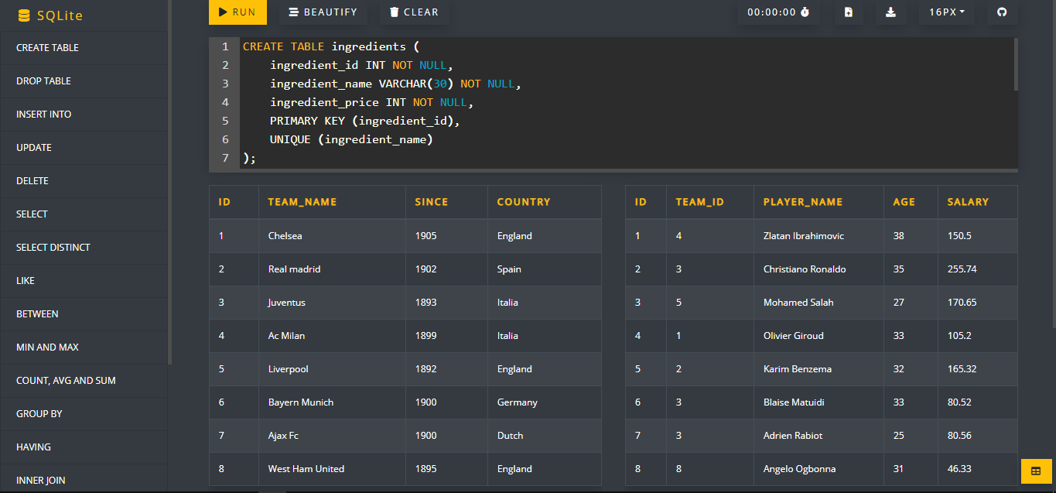Screen dimensions: 1056x493
Task: Pick MIN AND MAX in sidebar
Action: 84,347
